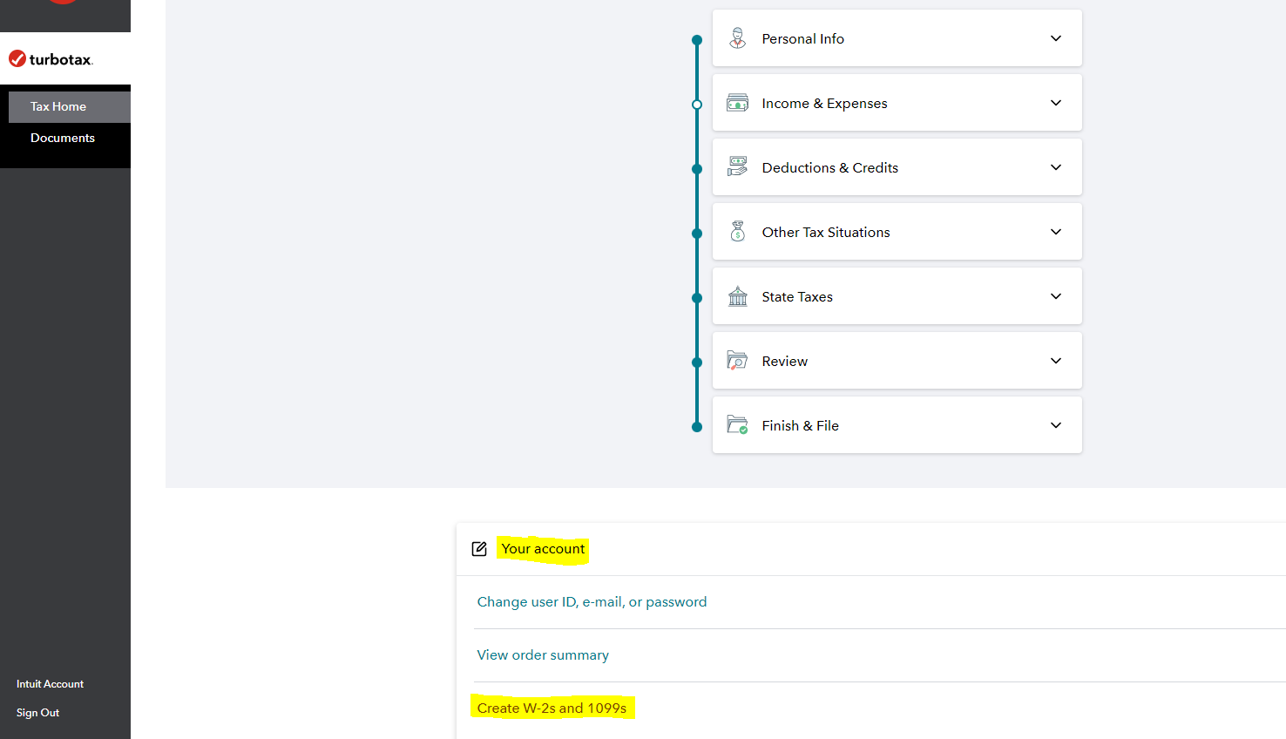The image size is (1286, 739).
Task: Open Change user ID, e-mail, or password
Action: (592, 602)
